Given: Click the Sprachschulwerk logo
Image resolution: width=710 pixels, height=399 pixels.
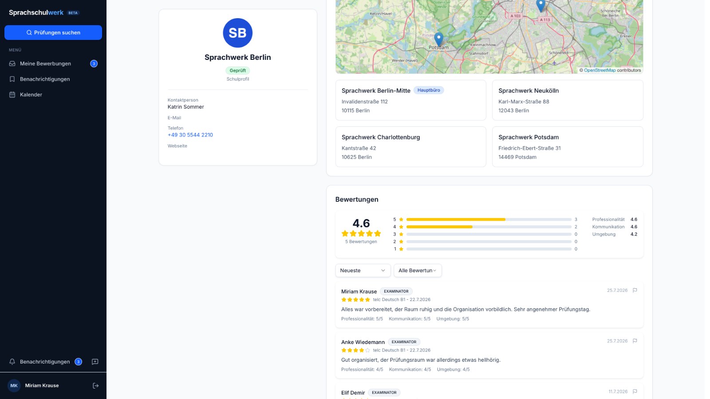Looking at the screenshot, I should point(36,12).
